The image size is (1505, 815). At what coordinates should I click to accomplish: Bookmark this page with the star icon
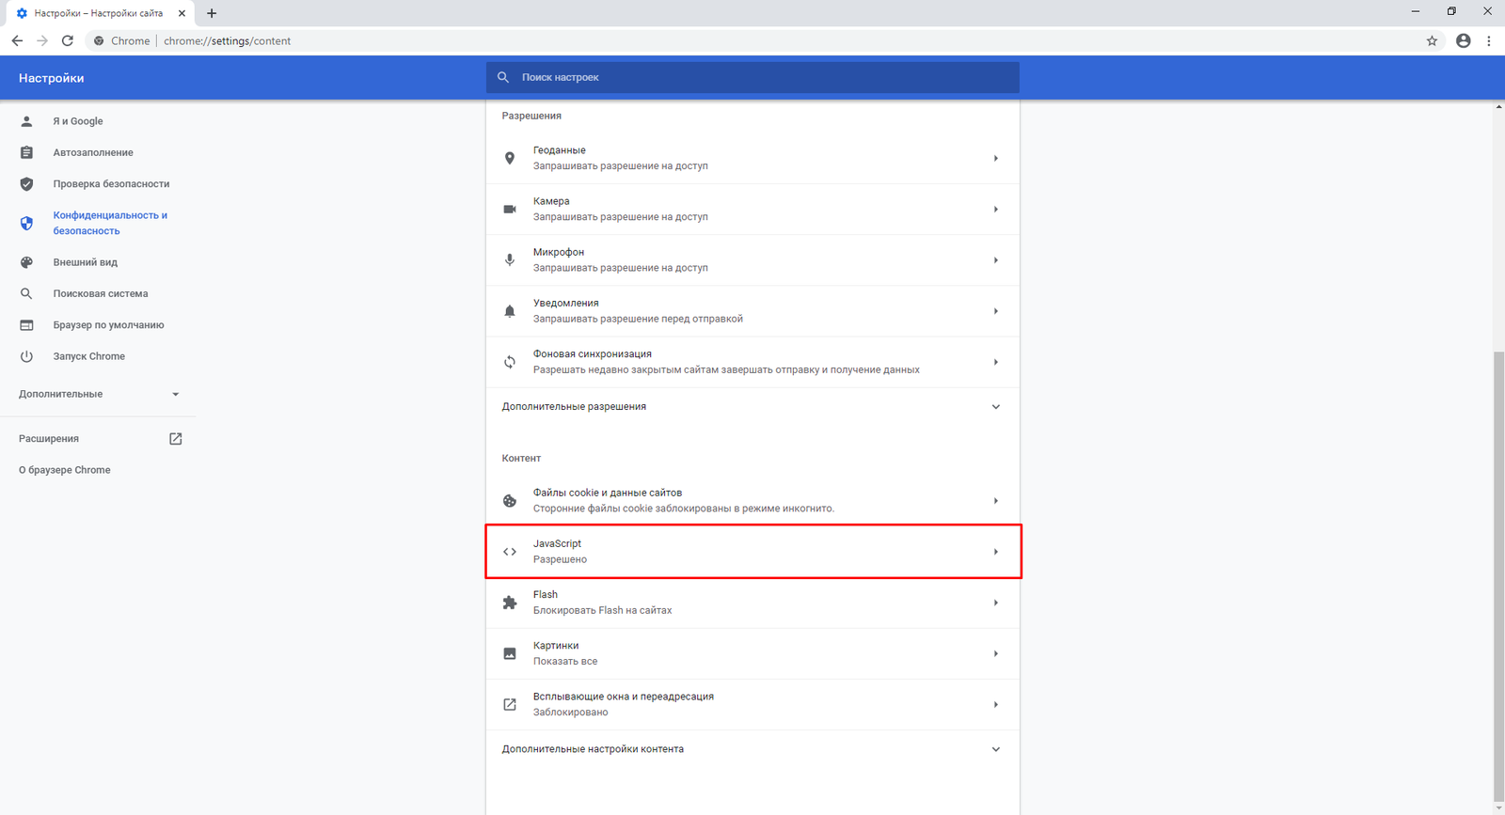pos(1432,40)
